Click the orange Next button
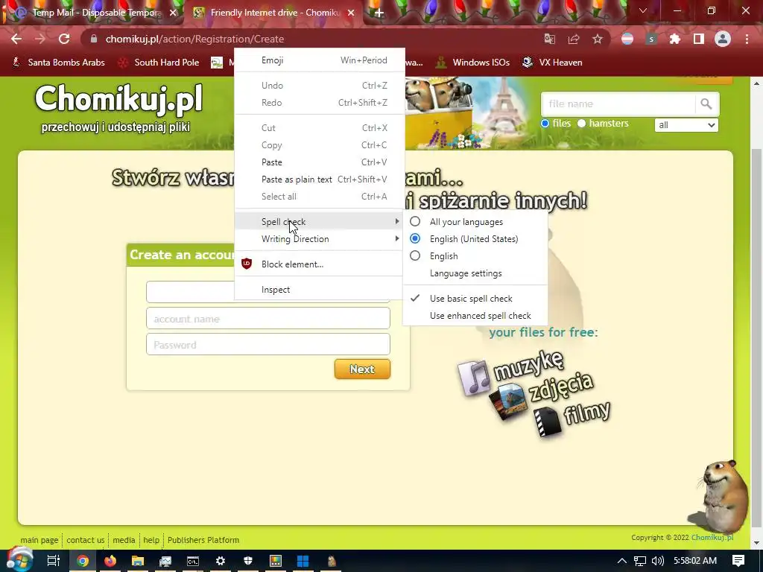Viewport: 763px width, 572px height. point(363,369)
